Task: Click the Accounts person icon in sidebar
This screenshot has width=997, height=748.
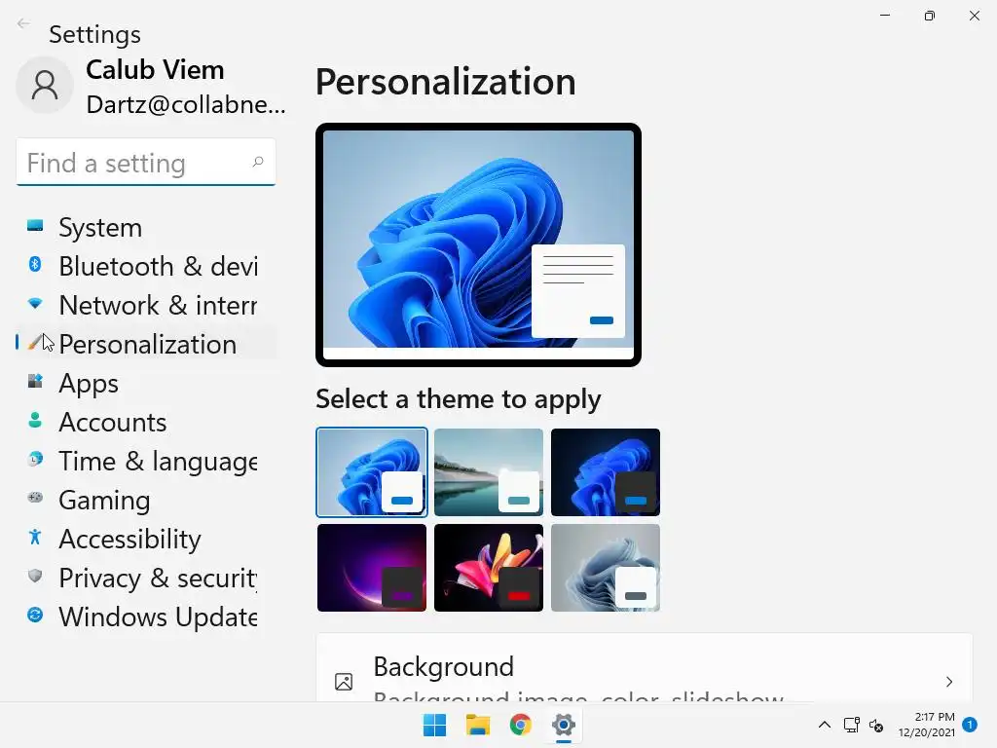Action: [35, 420]
